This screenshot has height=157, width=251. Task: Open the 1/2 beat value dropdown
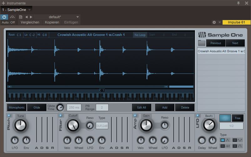(x=232, y=126)
